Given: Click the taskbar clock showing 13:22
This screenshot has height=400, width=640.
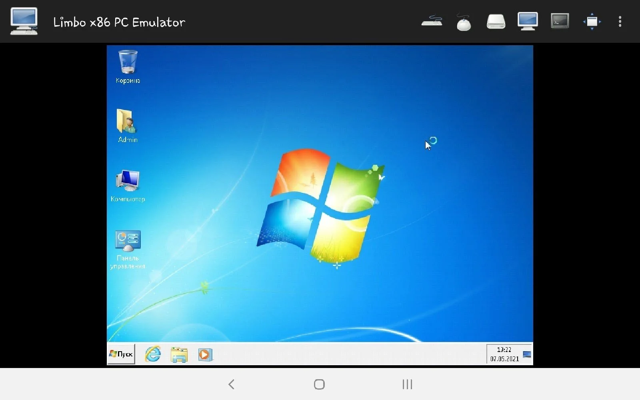Looking at the screenshot, I should [504, 350].
